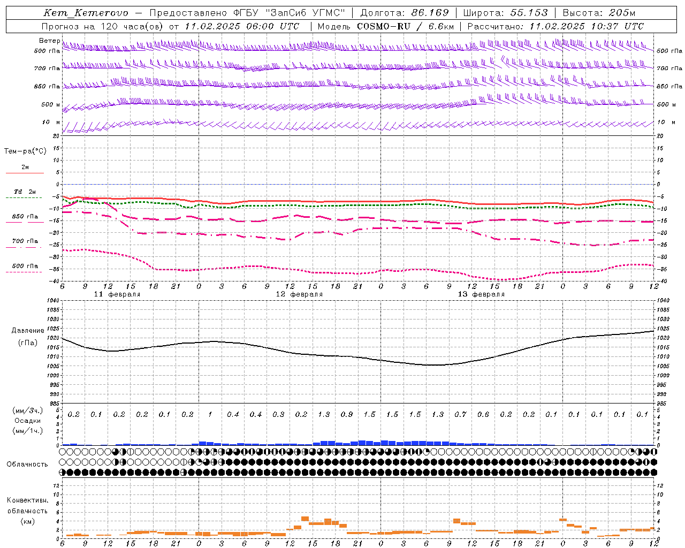This screenshot has height=548, width=685.
Task: Click the Облачность row label
Action: coord(27,464)
